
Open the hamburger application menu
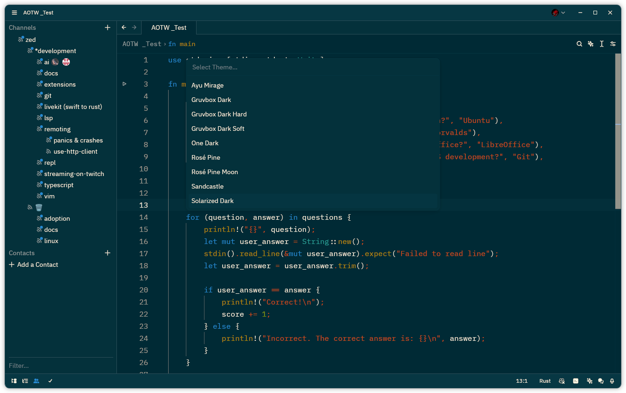coord(14,13)
